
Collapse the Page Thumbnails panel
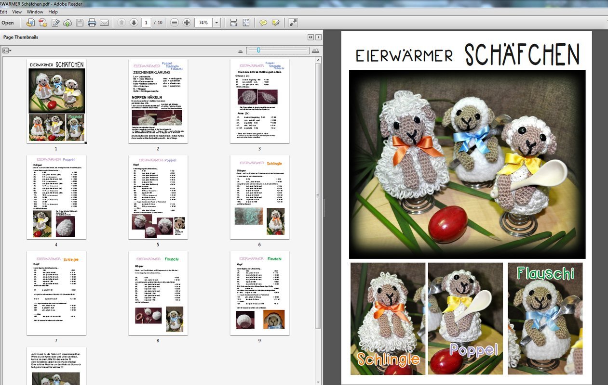click(311, 37)
